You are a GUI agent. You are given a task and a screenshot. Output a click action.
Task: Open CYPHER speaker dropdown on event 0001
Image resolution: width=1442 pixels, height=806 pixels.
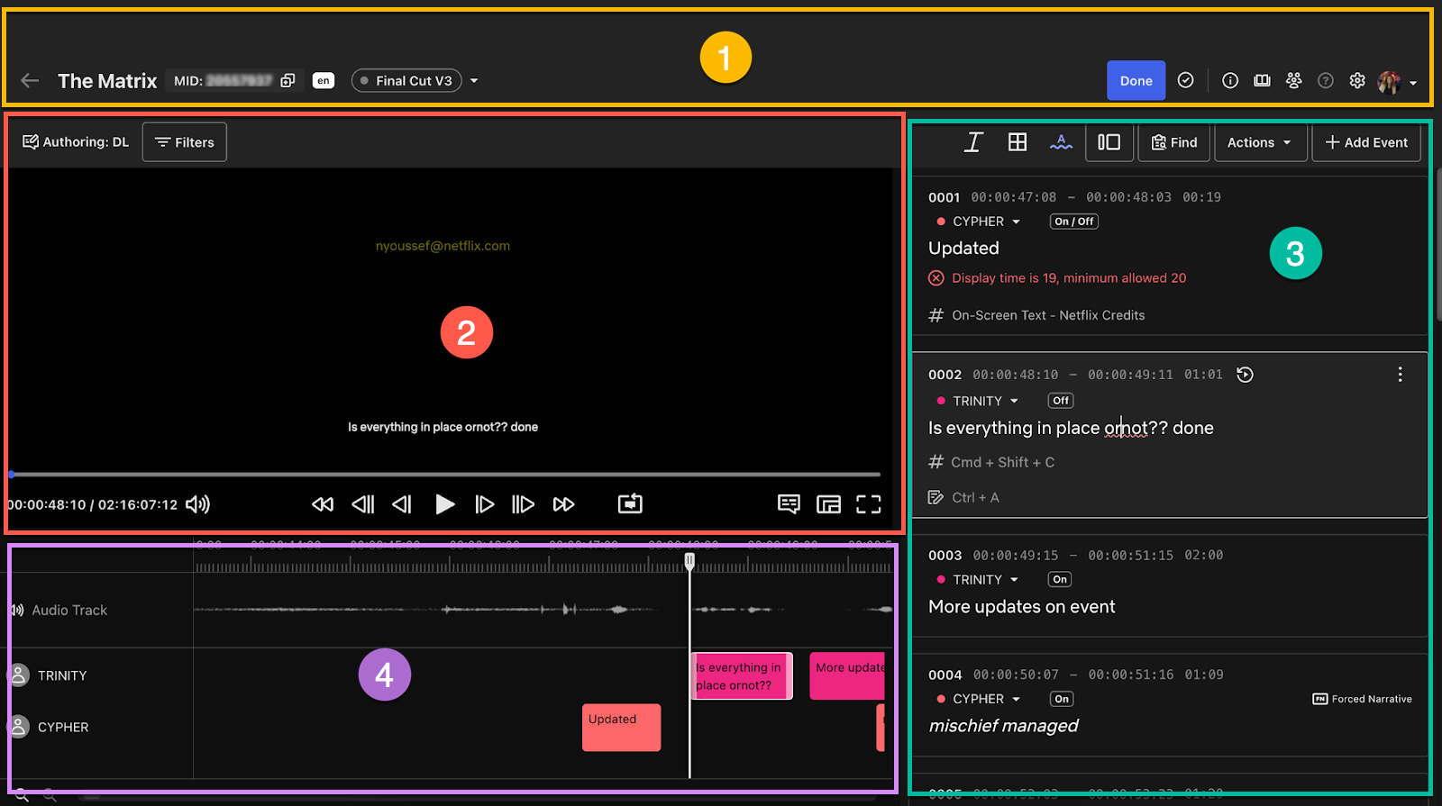tap(1016, 222)
